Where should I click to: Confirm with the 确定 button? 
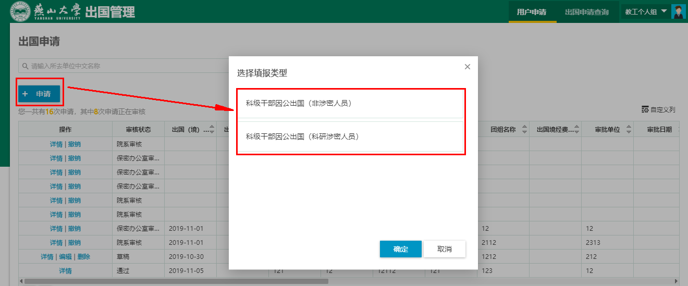tap(400, 249)
